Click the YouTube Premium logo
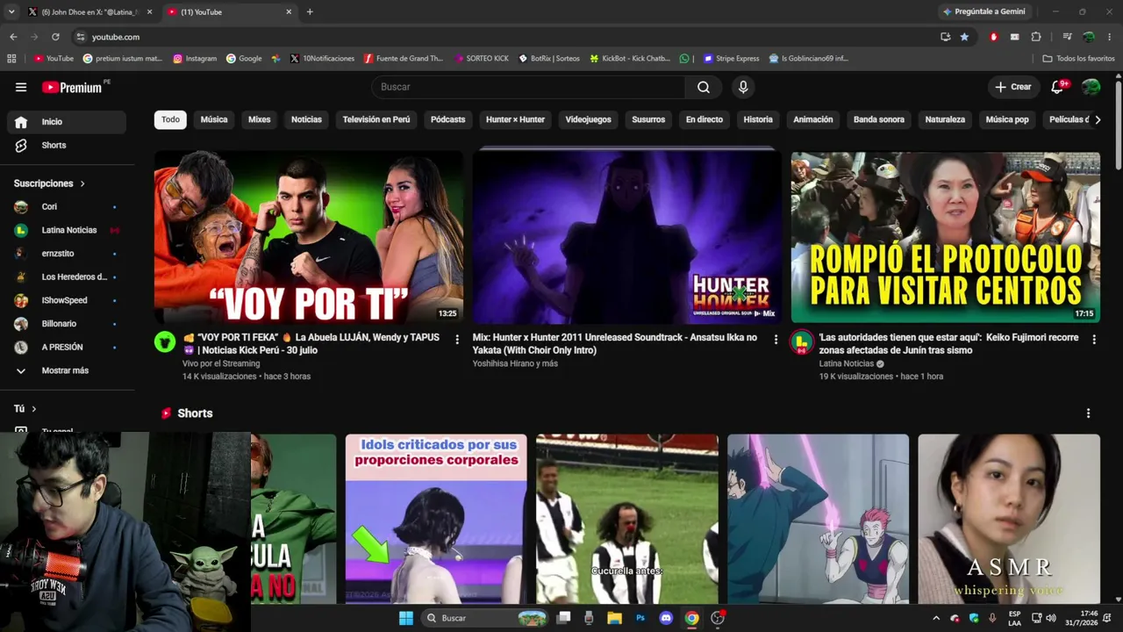This screenshot has height=632, width=1123. pyautogui.click(x=72, y=87)
